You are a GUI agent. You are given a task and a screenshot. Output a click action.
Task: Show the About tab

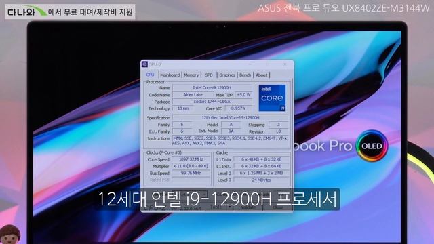[261, 75]
